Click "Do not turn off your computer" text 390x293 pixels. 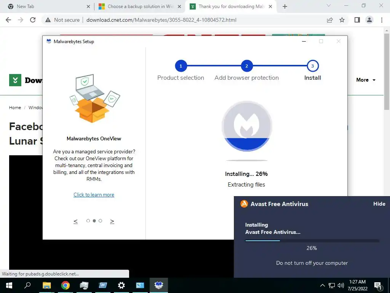[x=312, y=263]
